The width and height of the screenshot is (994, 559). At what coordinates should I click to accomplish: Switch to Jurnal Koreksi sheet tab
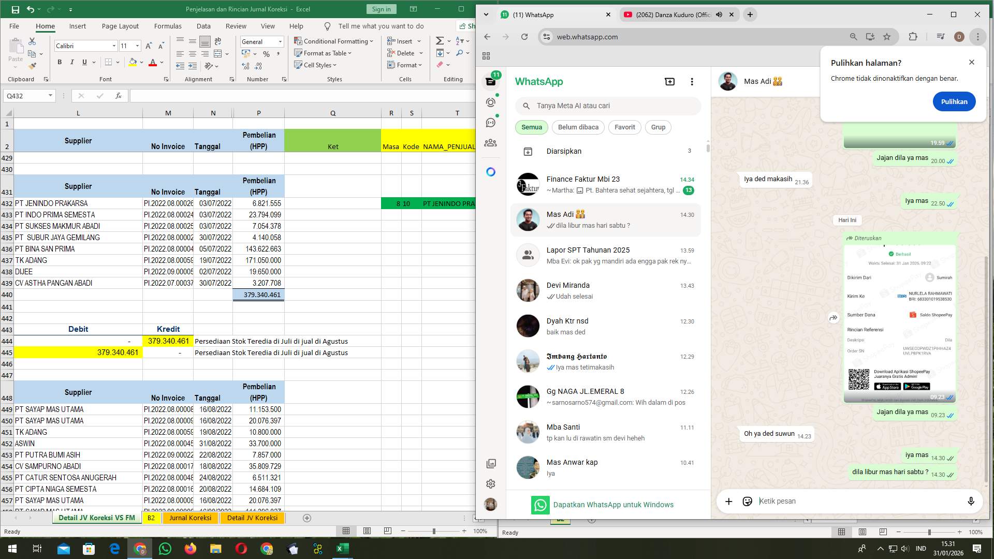[190, 518]
